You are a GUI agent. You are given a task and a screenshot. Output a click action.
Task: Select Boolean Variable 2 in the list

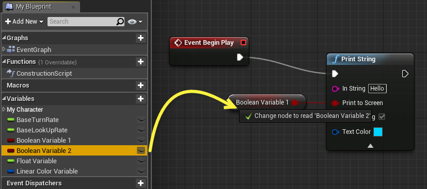point(44,151)
